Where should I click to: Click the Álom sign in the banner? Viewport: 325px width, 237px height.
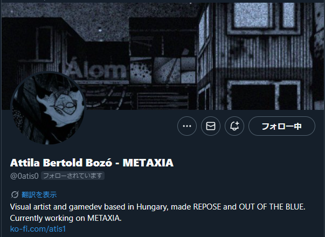click(96, 69)
